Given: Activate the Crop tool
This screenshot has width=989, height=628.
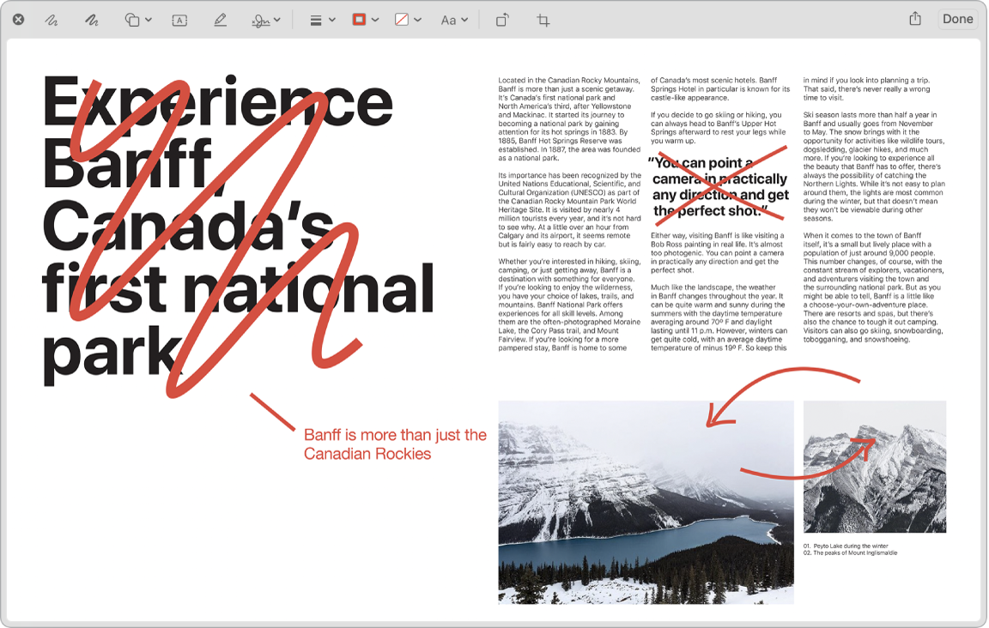Looking at the screenshot, I should (543, 19).
